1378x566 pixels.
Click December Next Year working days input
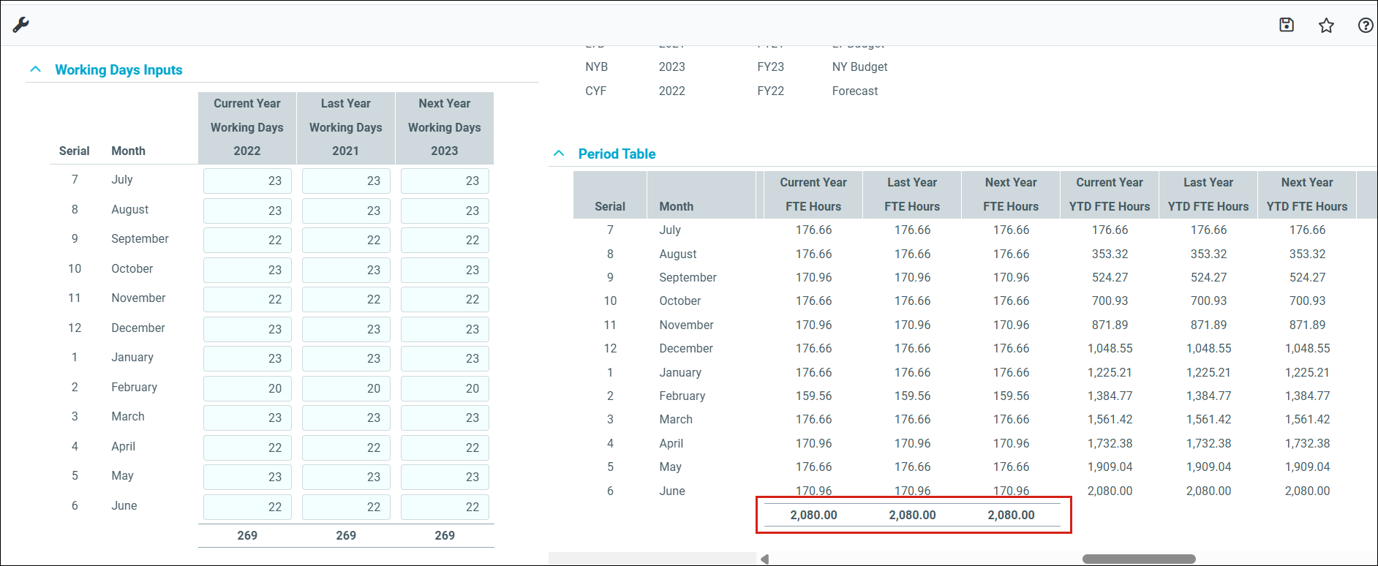445,329
